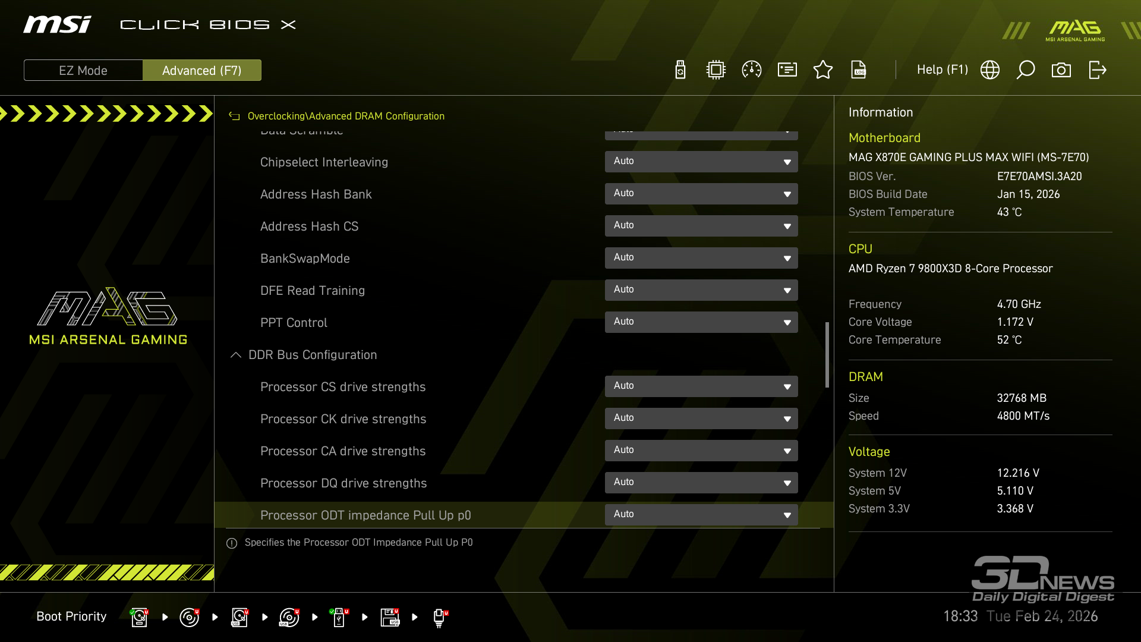
Task: Click the vertical scrollbar thumb in settings list
Action: coord(827,354)
